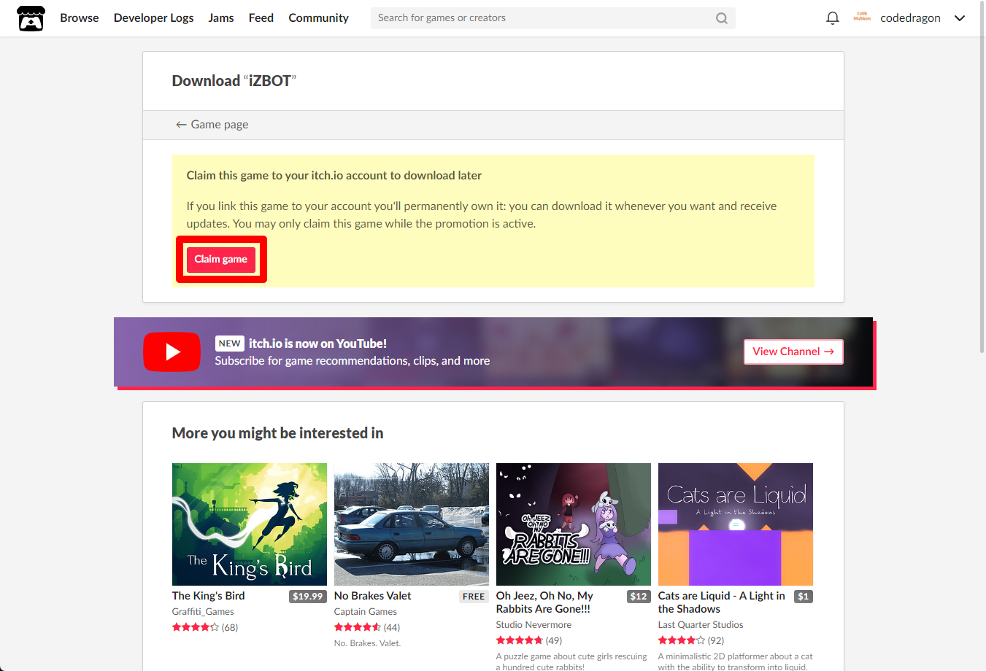Click the FREE price tag

coord(474,597)
